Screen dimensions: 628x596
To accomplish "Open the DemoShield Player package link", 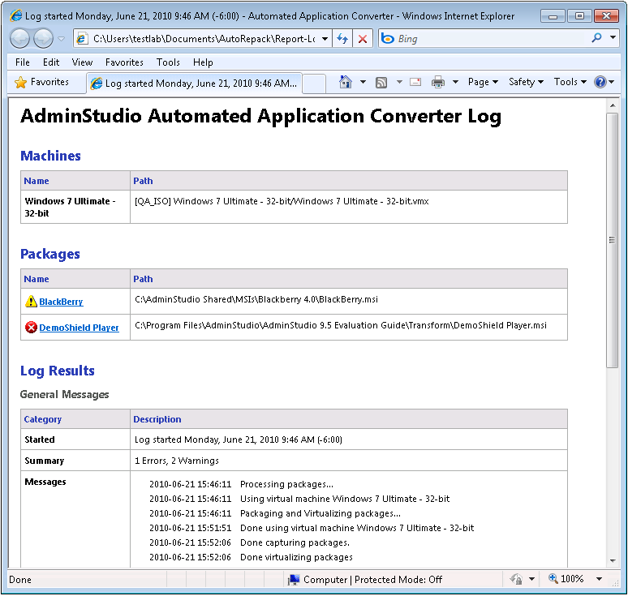I will tap(79, 328).
